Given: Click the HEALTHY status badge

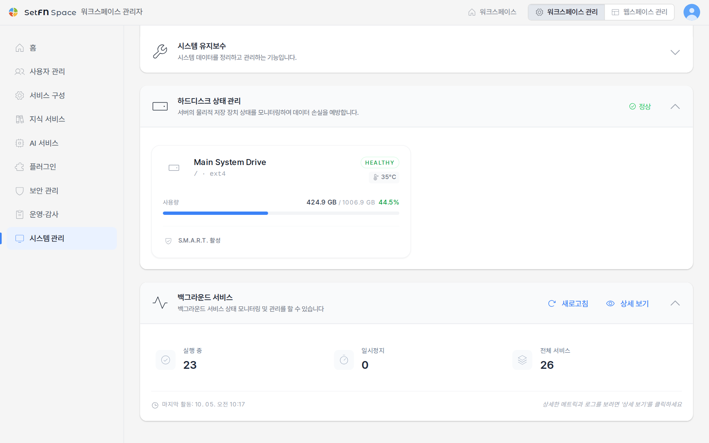Looking at the screenshot, I should [x=380, y=162].
